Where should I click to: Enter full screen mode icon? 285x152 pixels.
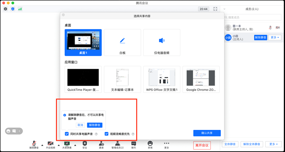pos(215,9)
